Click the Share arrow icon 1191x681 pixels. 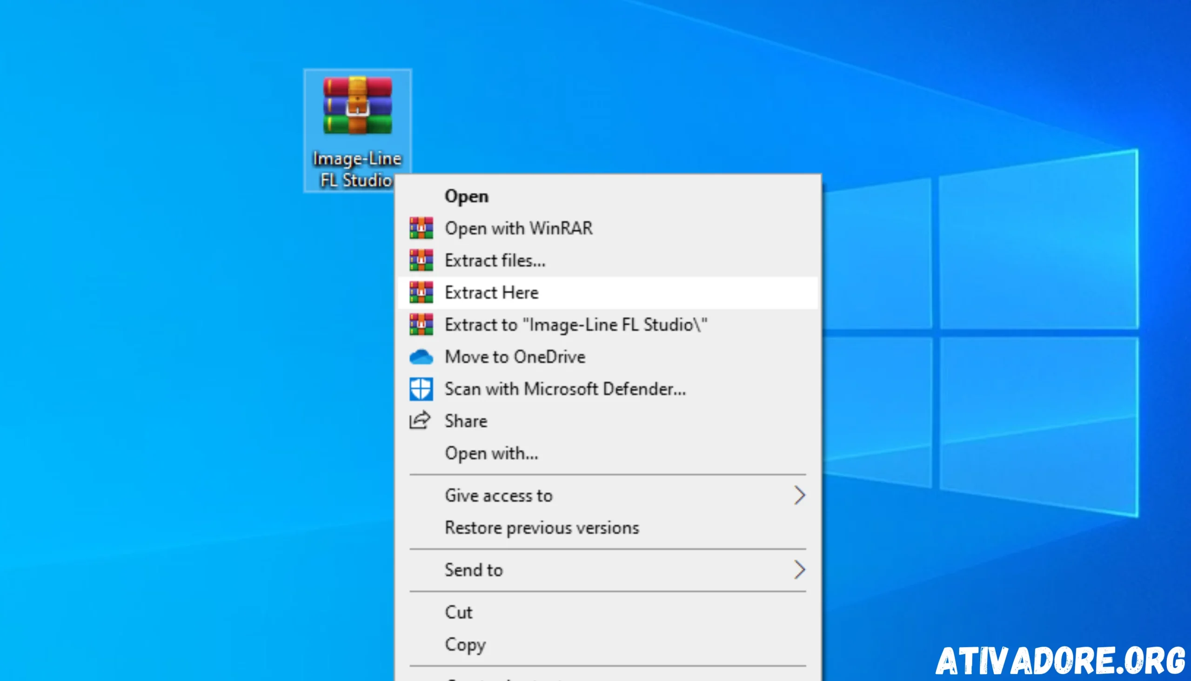pyautogui.click(x=420, y=421)
